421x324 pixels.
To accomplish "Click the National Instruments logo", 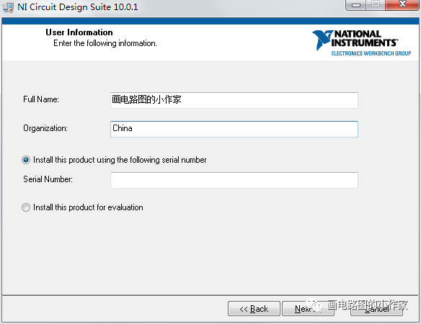I will click(x=361, y=42).
